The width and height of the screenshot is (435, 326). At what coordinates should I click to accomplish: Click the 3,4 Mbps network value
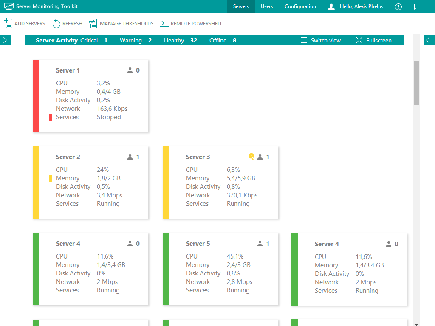[x=110, y=195]
